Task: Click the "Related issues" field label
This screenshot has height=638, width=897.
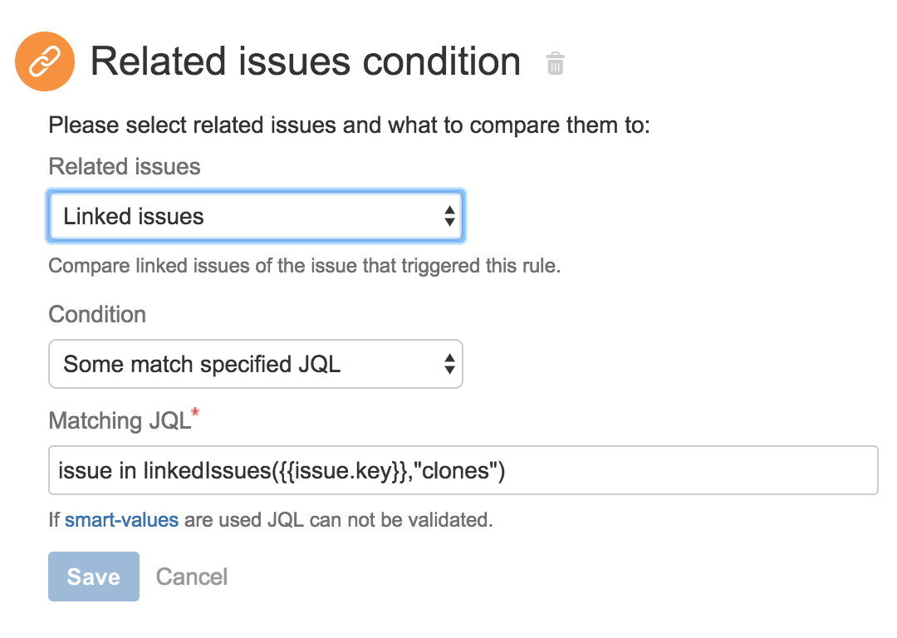Action: 125,167
